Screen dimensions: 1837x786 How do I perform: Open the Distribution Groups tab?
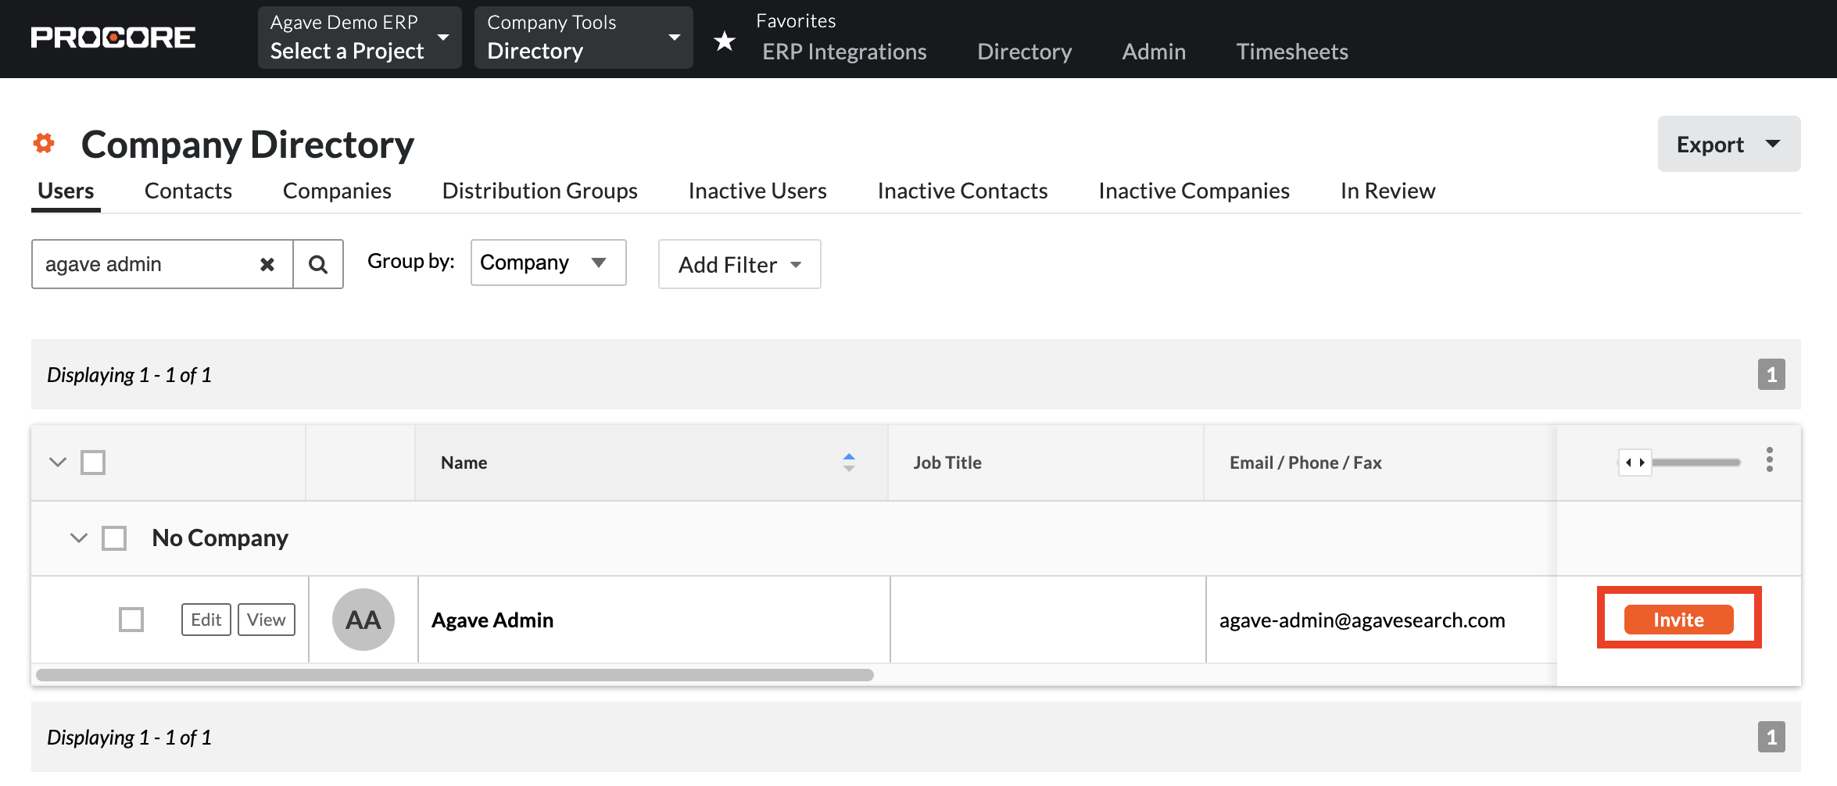click(x=540, y=191)
